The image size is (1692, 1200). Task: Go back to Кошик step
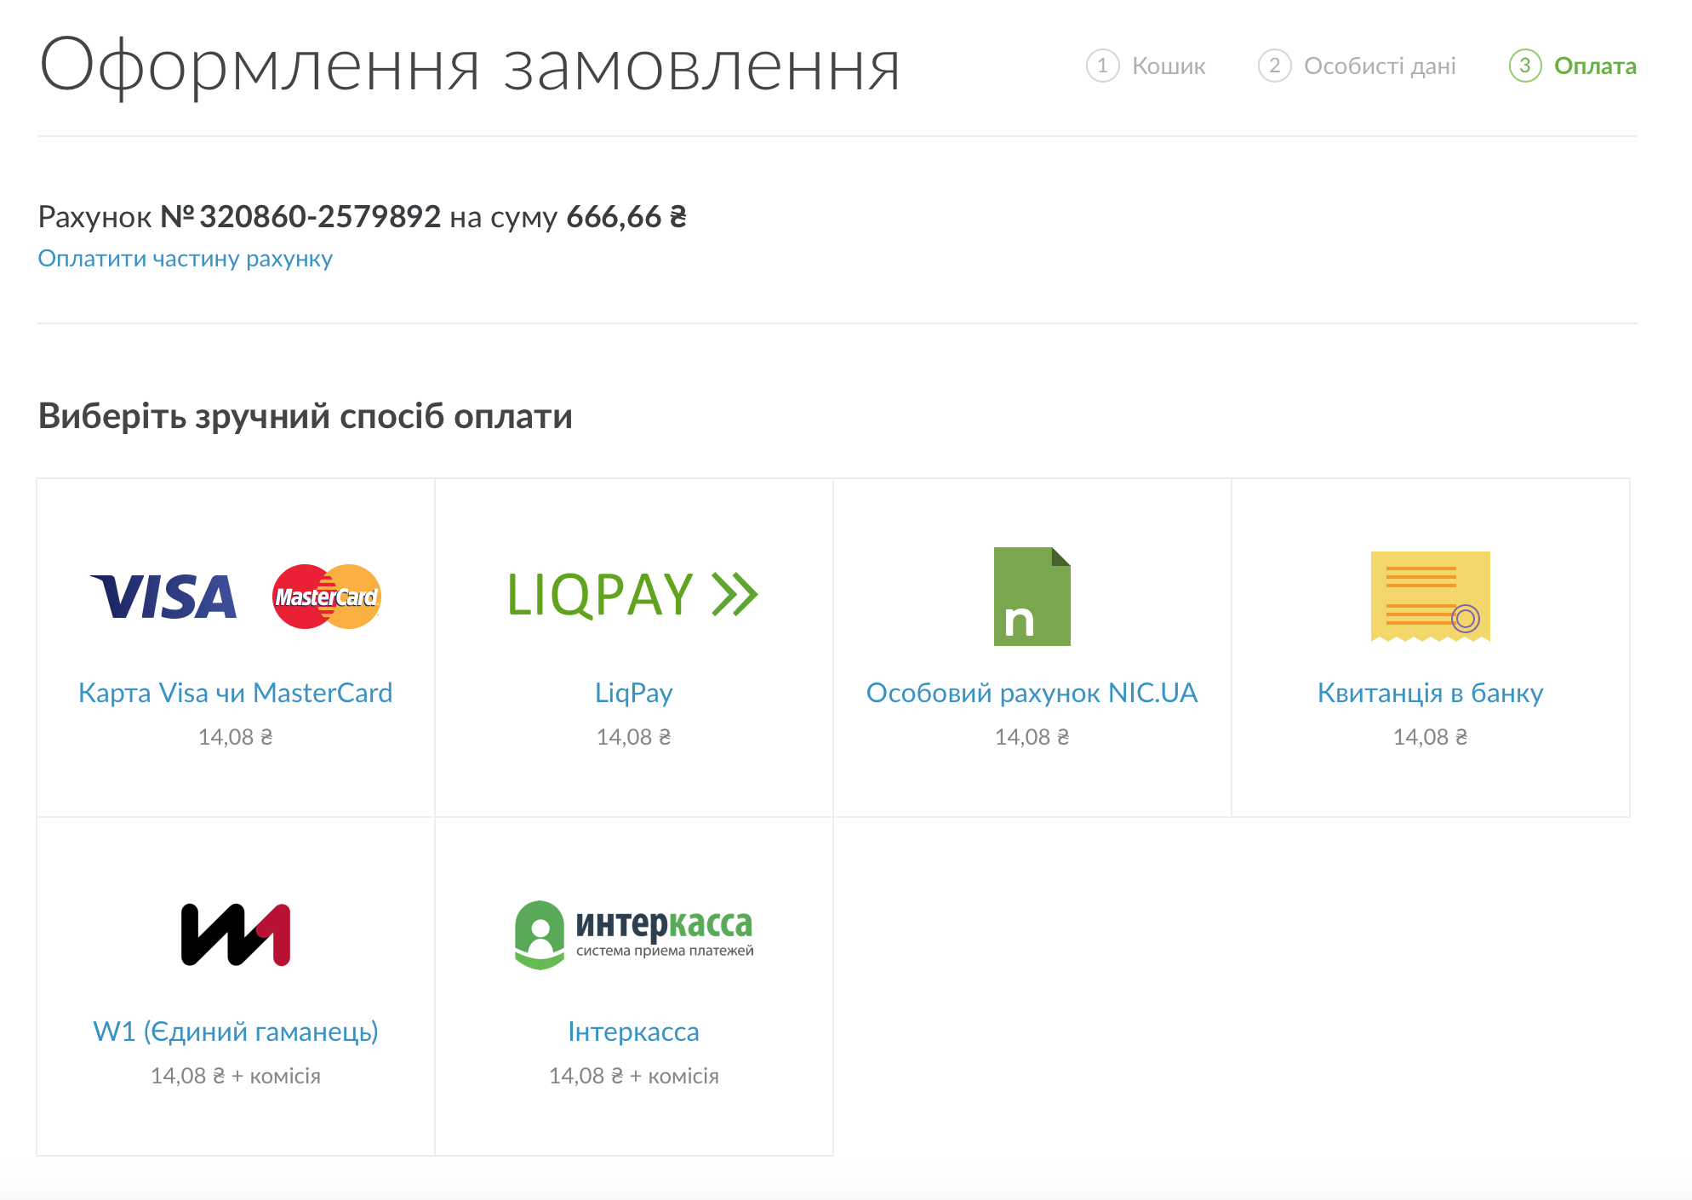click(x=1169, y=66)
